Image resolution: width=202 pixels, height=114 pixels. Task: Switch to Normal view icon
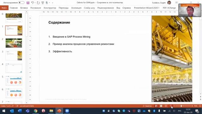pos(156,106)
